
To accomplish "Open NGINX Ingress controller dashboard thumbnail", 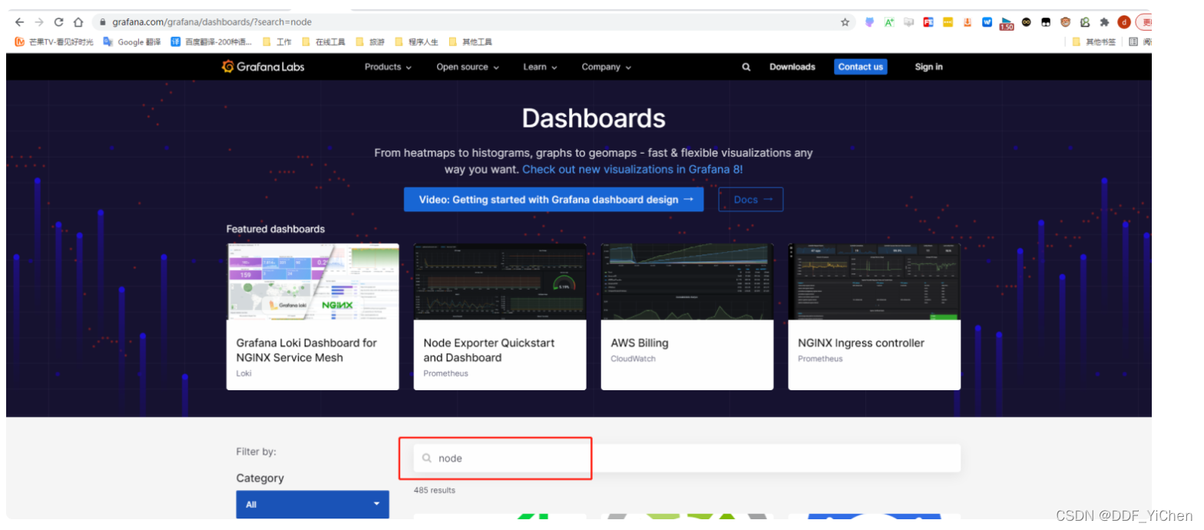I will click(875, 281).
